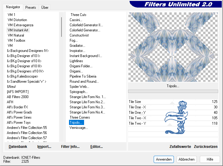The height and width of the screenshot is (166, 223).
Task: Cancel with the Abbrechen button
Action: tap(187, 159)
